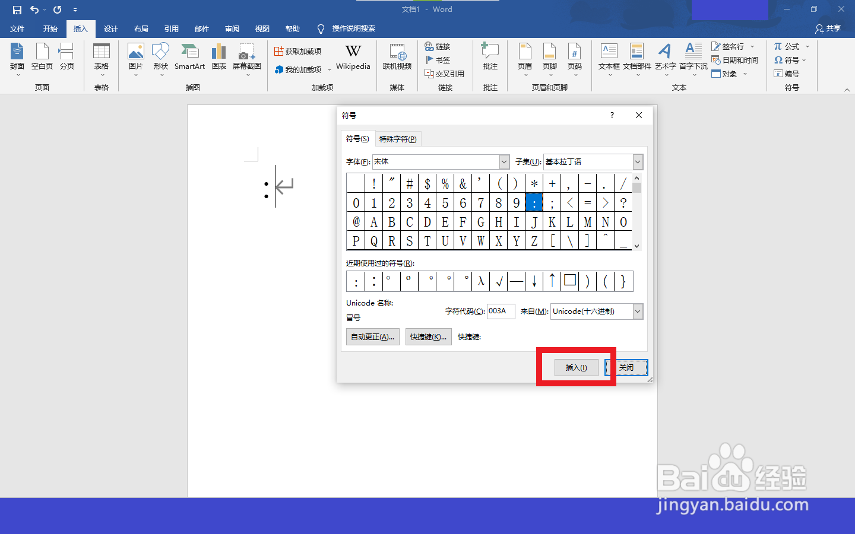
Task: Click the highlighted 插入 button
Action: click(576, 367)
